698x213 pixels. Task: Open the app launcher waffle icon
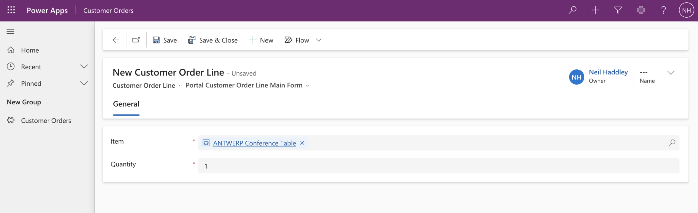[11, 10]
